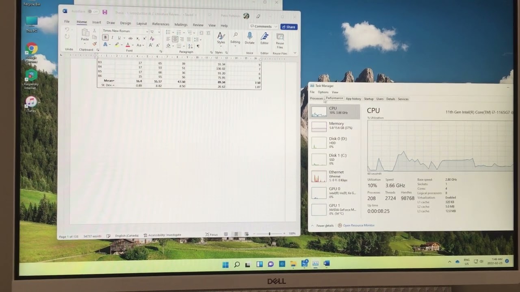Screen dimensions: 520x292
Task: Align text left in Word
Action: [x=168, y=39]
